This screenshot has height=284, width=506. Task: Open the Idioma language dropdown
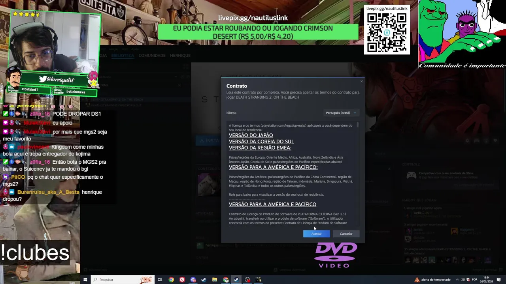coord(341,113)
